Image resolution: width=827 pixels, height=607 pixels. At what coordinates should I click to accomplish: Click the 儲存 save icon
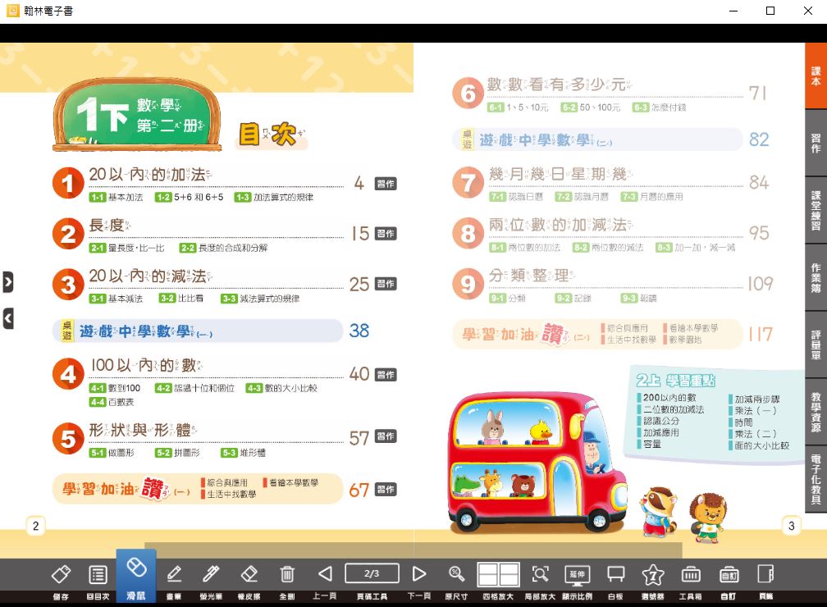point(61,574)
